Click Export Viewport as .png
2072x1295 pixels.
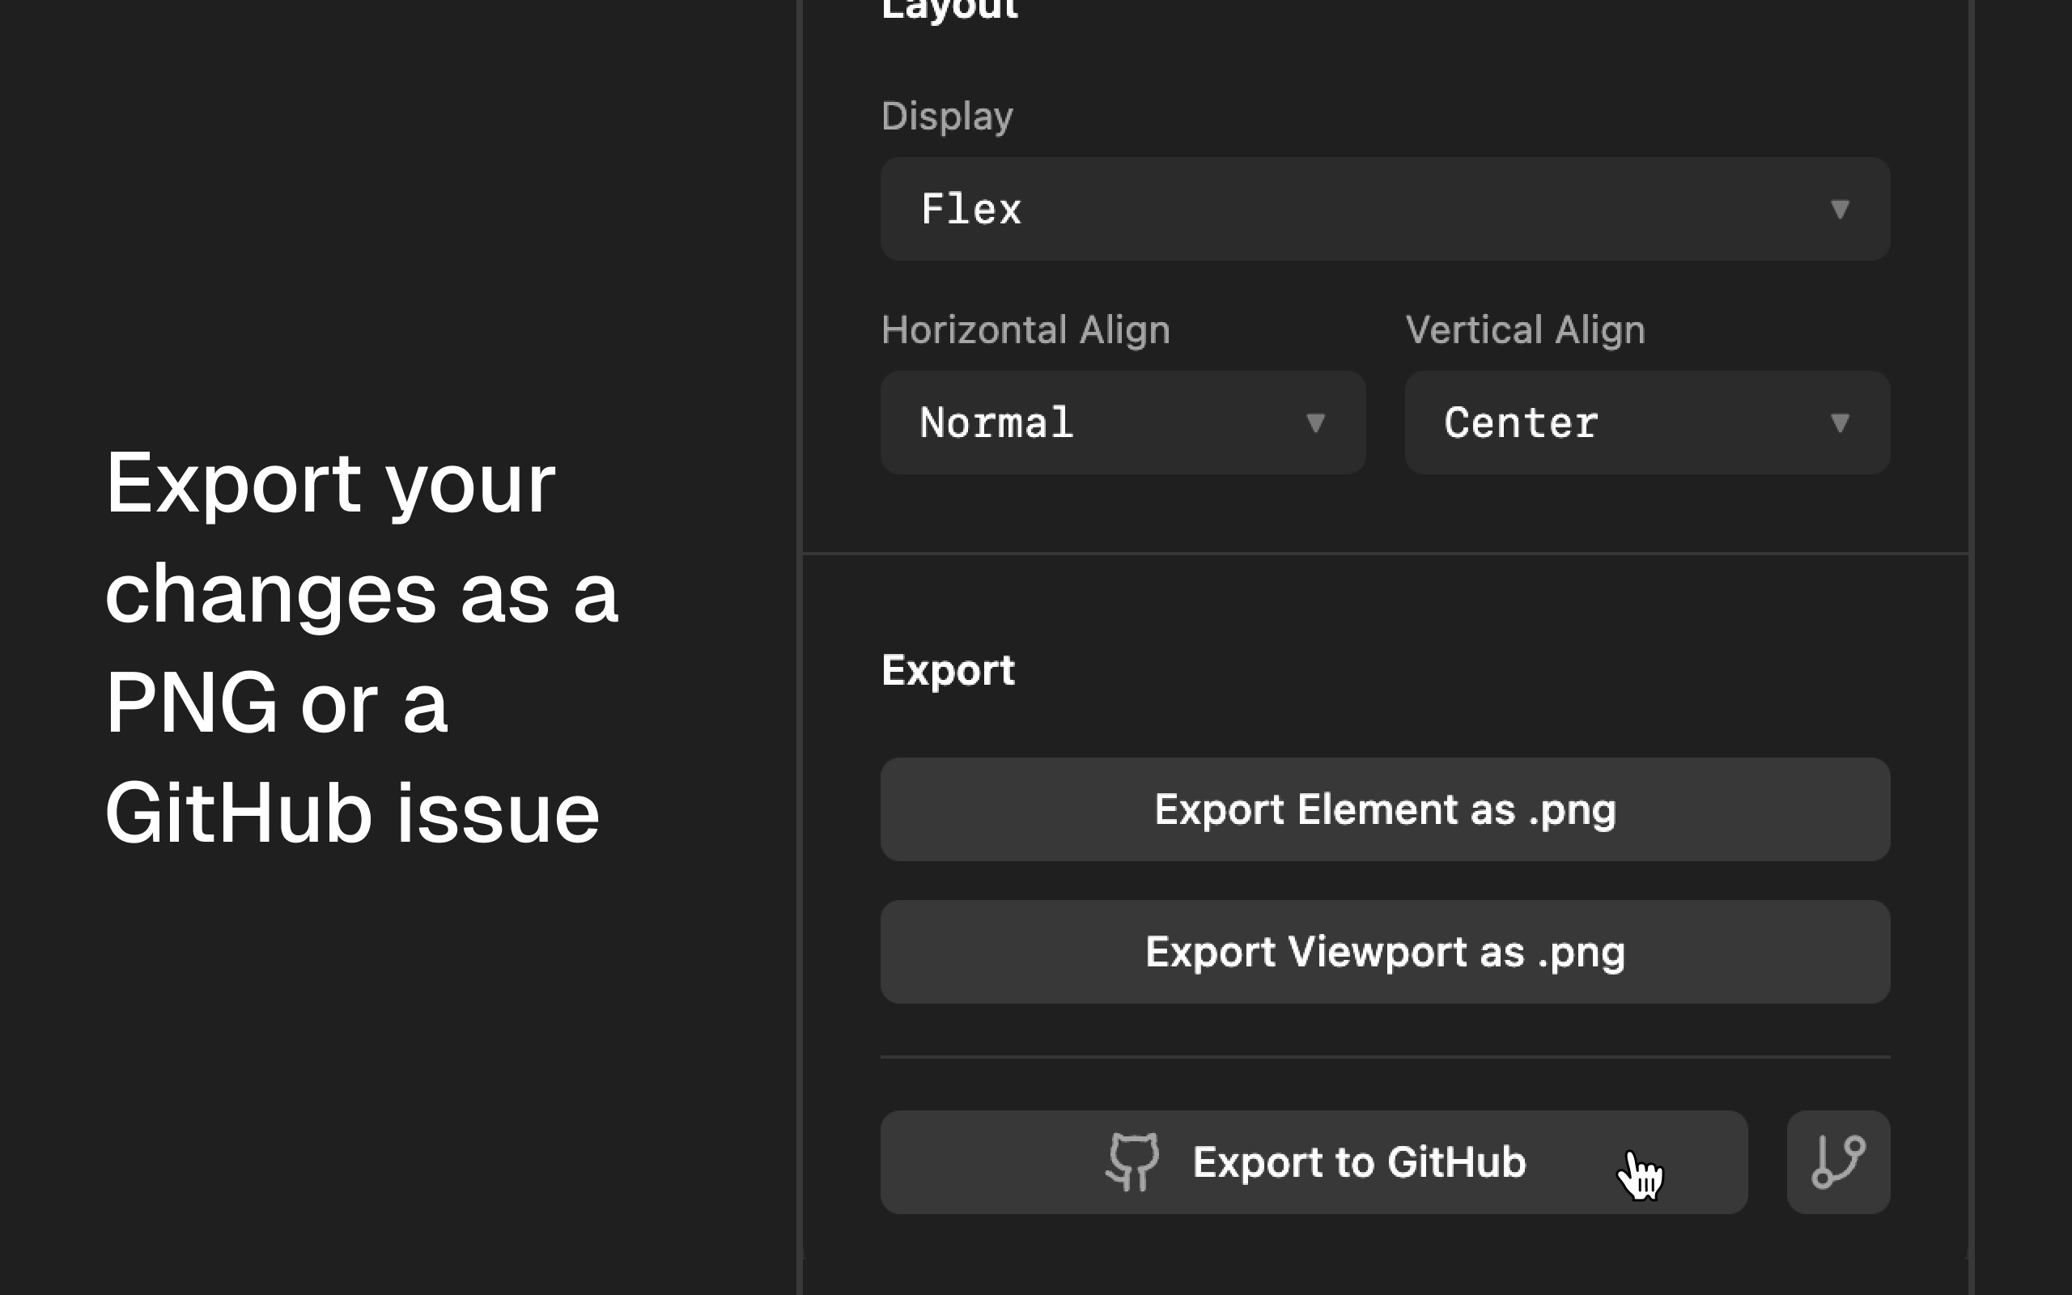pos(1386,952)
